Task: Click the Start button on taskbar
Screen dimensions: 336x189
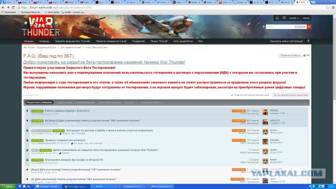Action: point(8,186)
